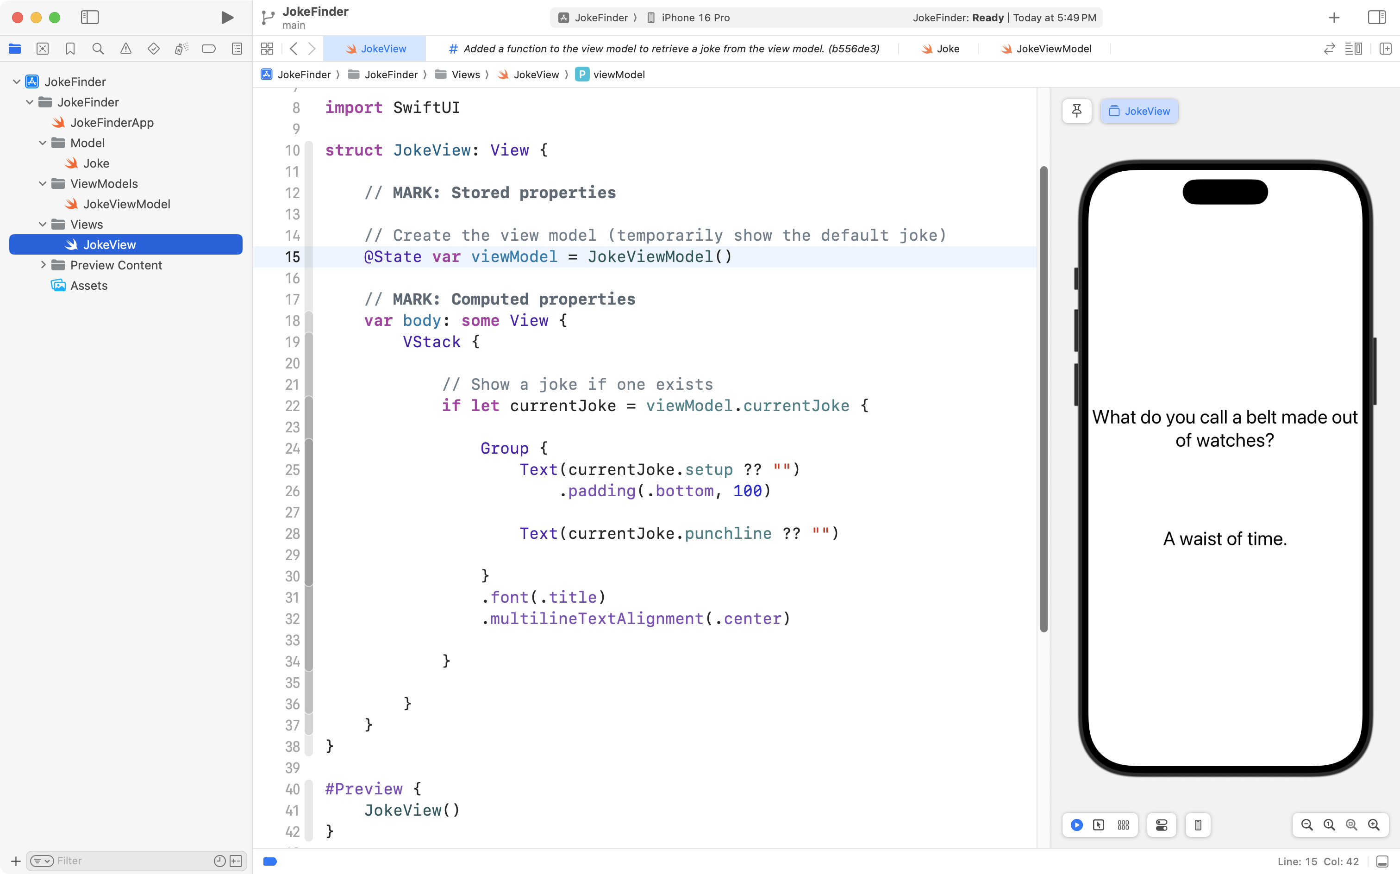Open the Source Control navigator icon
Image resolution: width=1400 pixels, height=874 pixels.
[x=42, y=49]
